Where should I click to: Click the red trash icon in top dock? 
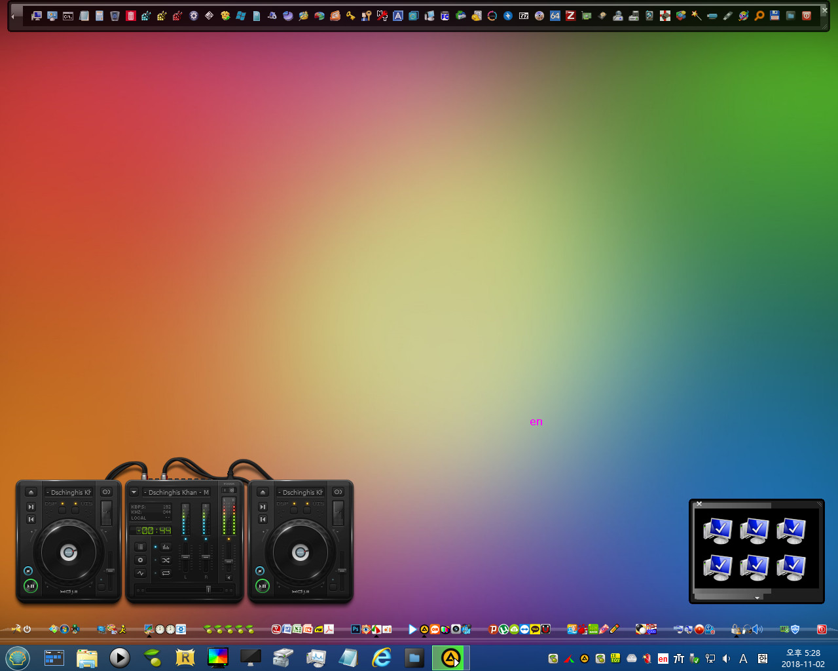click(131, 16)
